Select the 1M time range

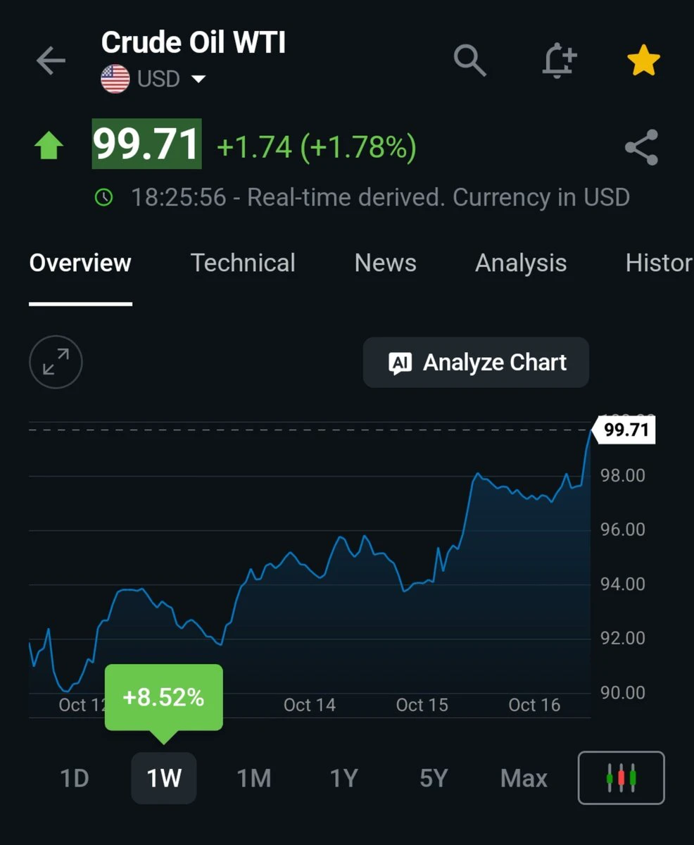point(254,778)
